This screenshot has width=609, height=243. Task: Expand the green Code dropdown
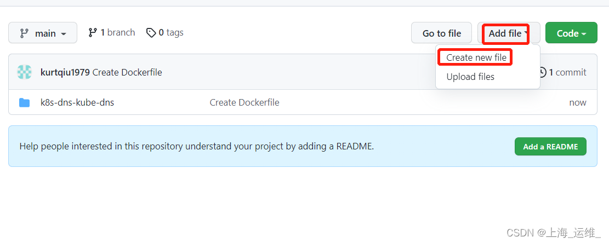point(571,33)
